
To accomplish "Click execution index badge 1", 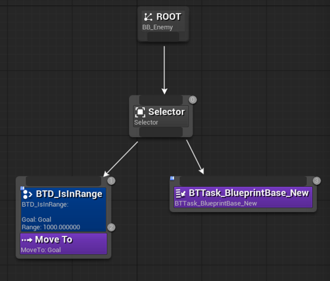I will pos(111,181).
